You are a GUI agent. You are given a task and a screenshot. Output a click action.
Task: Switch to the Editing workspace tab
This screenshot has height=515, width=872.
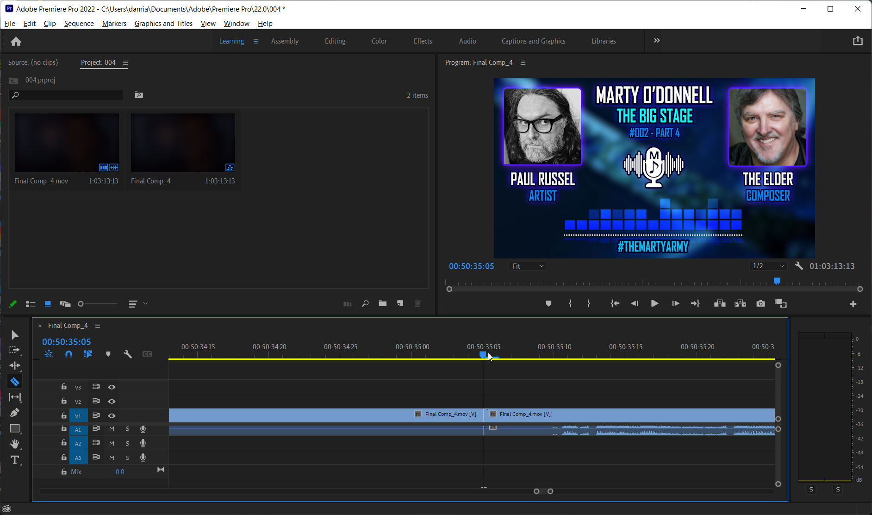[x=335, y=41]
